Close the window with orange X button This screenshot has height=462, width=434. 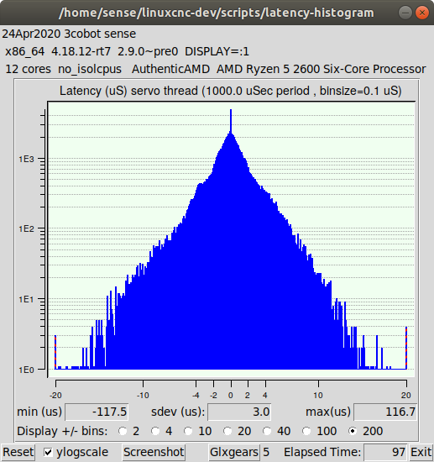[422, 13]
